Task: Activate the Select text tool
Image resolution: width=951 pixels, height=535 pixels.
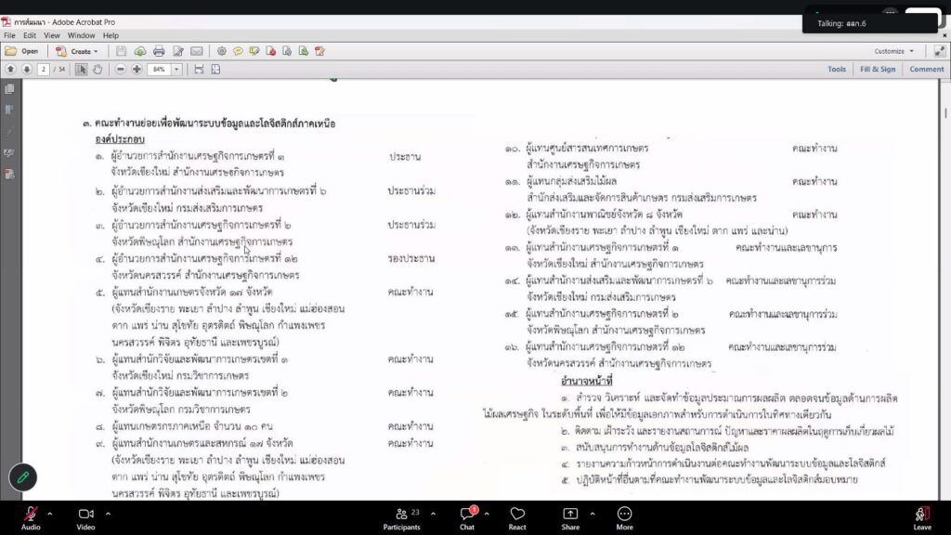Action: (82, 69)
